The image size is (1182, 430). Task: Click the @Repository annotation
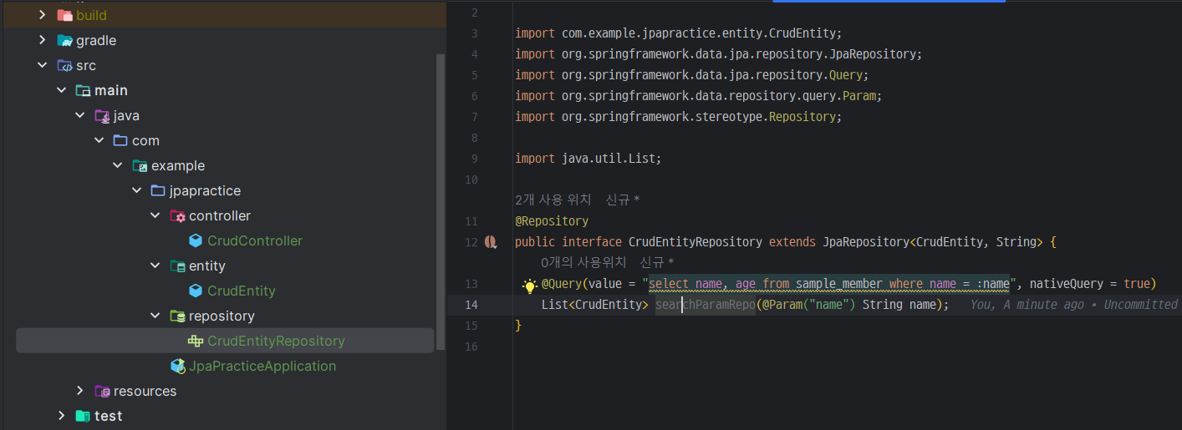coord(552,221)
